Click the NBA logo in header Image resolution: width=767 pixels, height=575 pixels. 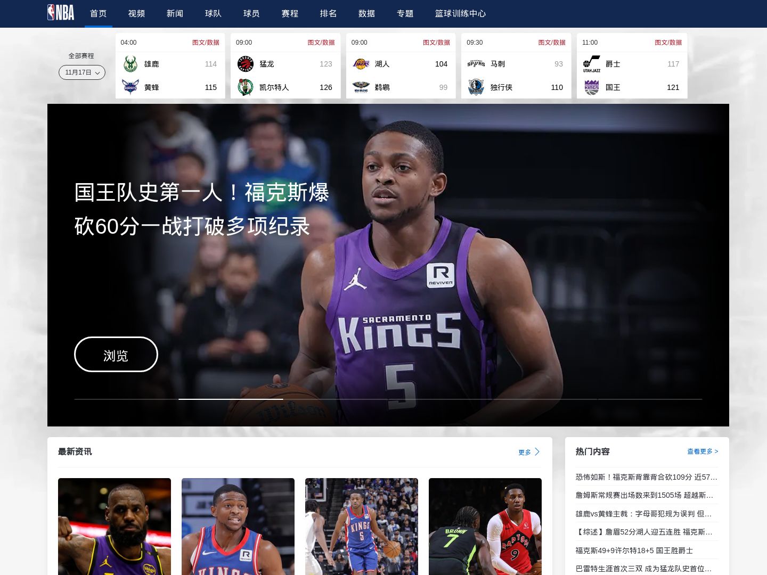(61, 13)
